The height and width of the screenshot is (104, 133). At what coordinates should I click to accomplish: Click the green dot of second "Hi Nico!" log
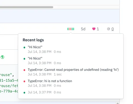pyautogui.click(x=24, y=59)
